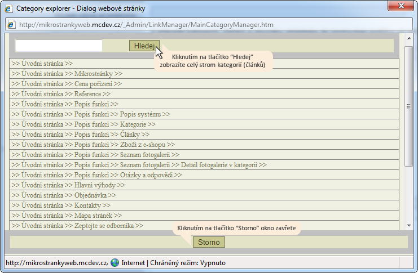Pick the Popis funkcí >> Články row

click(204, 135)
